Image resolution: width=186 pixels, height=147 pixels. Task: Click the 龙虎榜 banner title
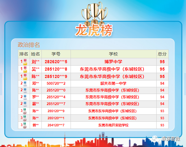click(x=94, y=30)
